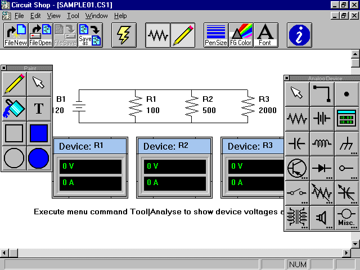Pick the wire drawing tool in the device palette
360x270 pixels.
click(322, 93)
